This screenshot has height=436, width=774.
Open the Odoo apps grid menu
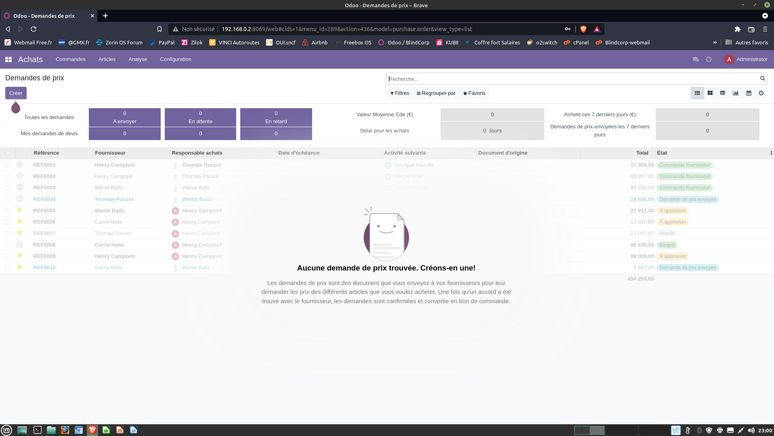(x=8, y=59)
